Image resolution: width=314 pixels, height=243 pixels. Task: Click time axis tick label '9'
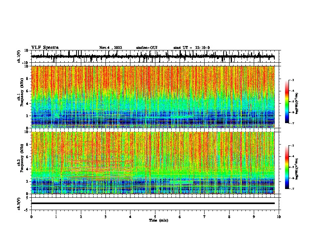tap(254, 217)
